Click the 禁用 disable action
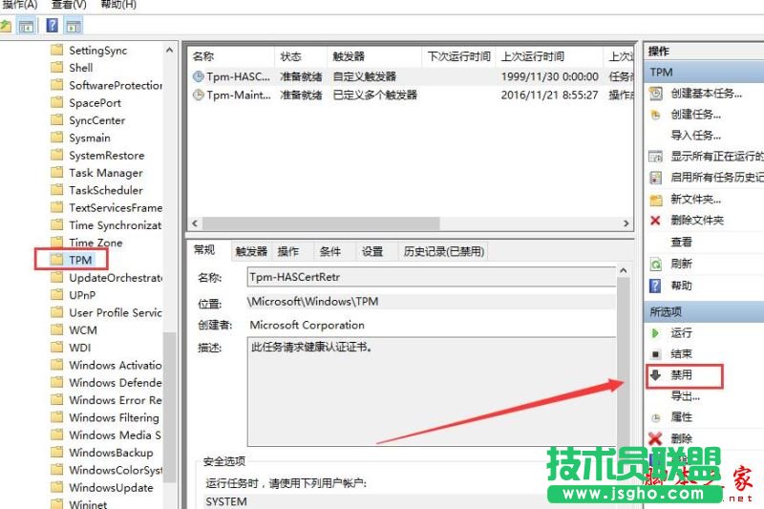 point(681,375)
